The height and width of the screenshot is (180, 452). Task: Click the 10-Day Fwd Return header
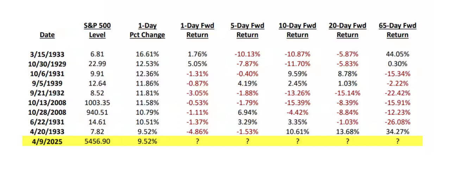point(297,30)
